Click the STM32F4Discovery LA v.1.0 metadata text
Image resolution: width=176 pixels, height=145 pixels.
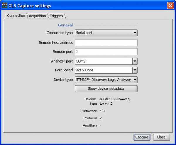[115, 101]
